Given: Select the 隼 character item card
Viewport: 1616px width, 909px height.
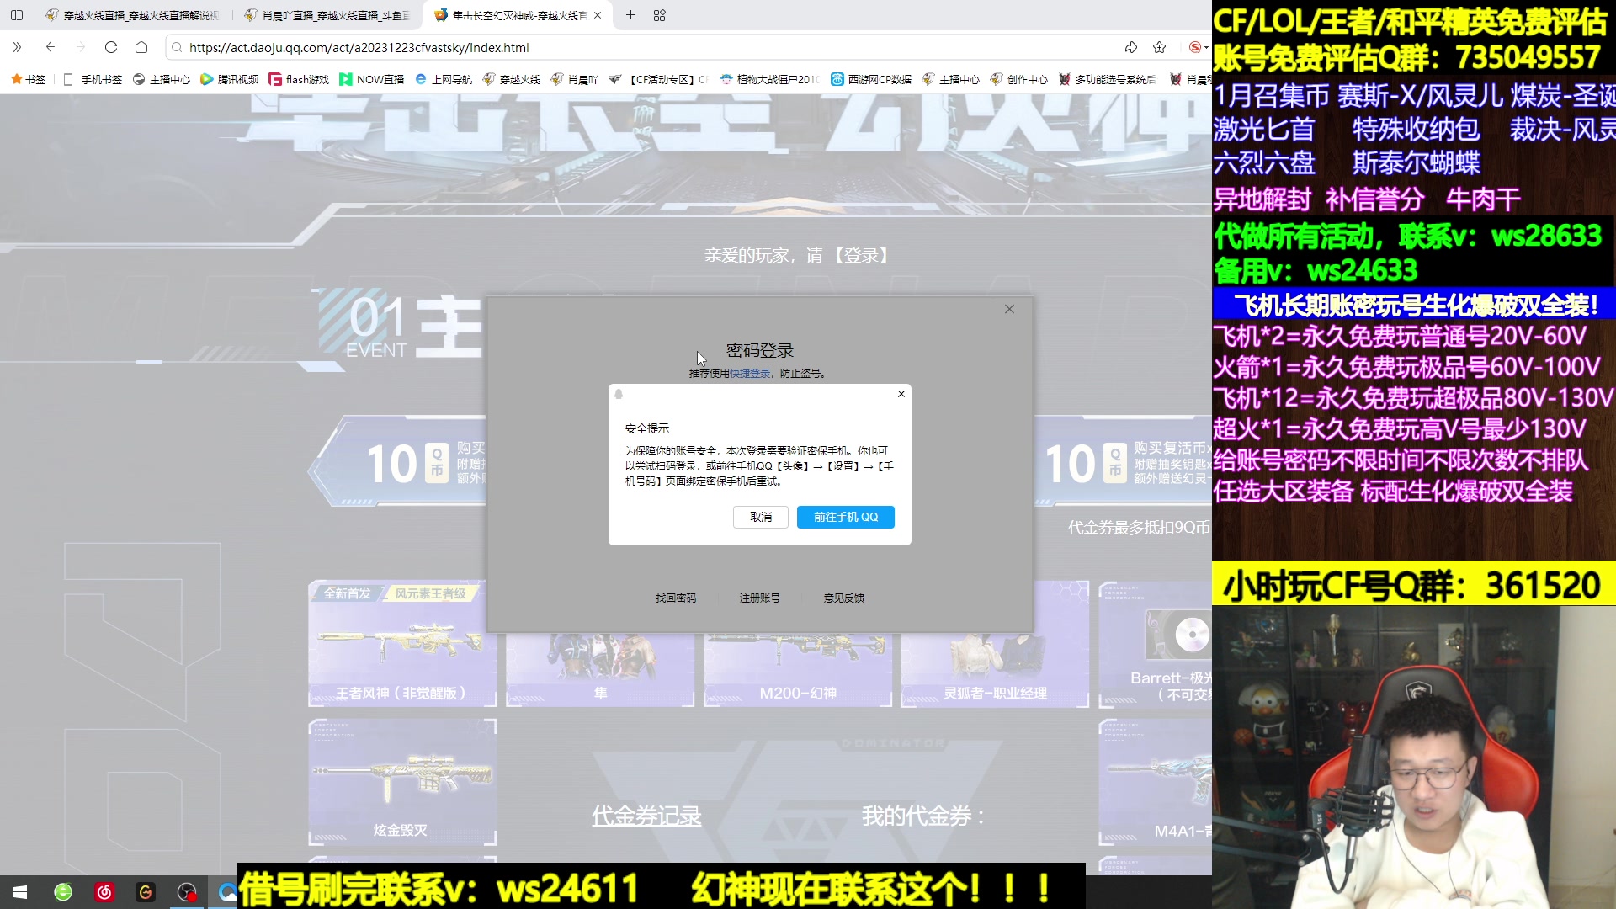Looking at the screenshot, I should [600, 669].
